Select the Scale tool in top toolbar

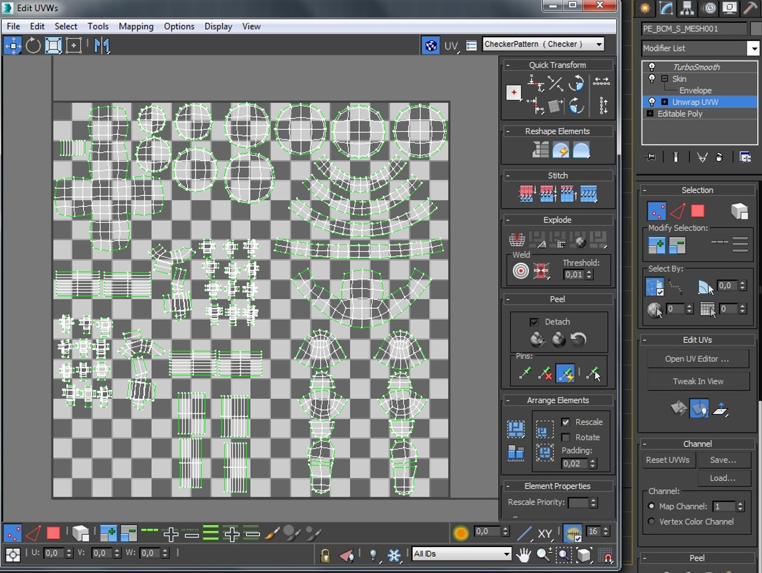point(53,46)
